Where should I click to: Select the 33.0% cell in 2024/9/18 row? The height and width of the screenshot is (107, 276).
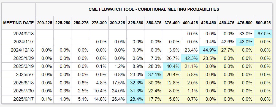pos(245,34)
